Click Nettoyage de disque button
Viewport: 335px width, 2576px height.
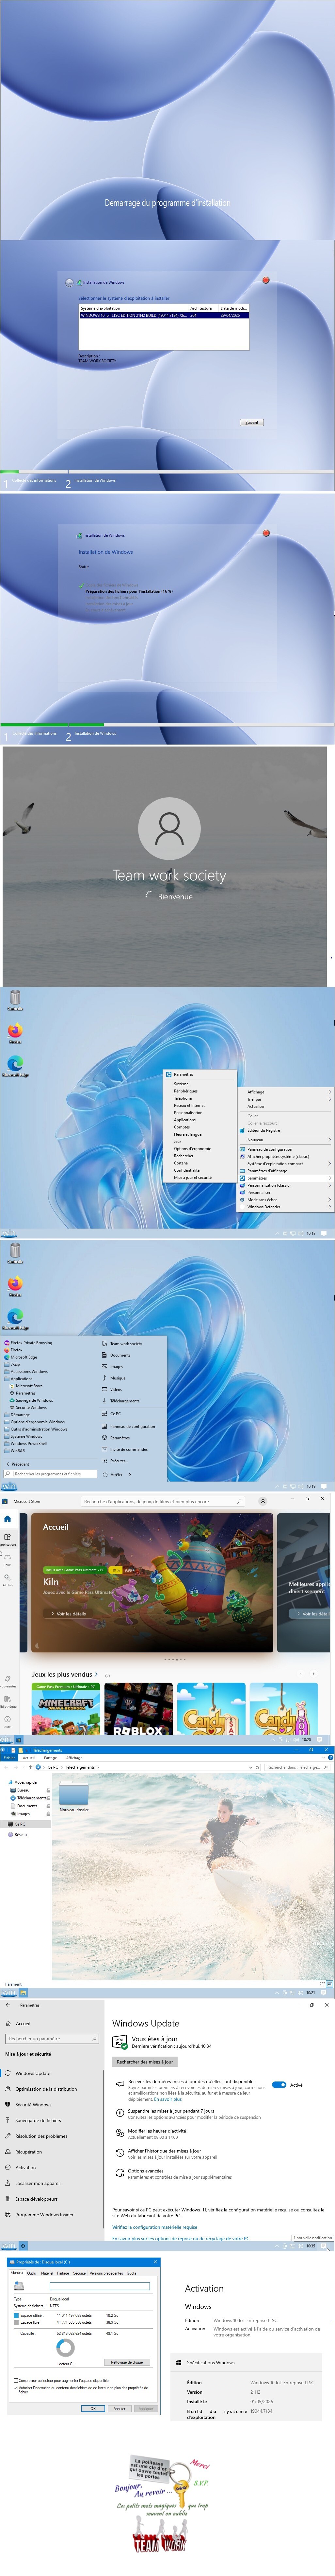(x=127, y=2362)
